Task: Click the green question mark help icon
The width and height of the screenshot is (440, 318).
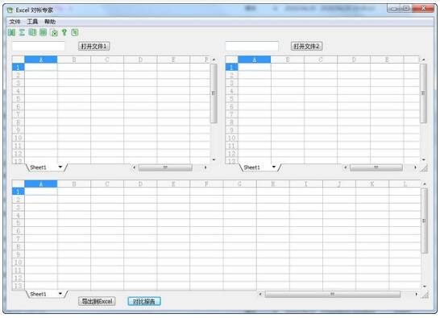Action: coord(64,32)
